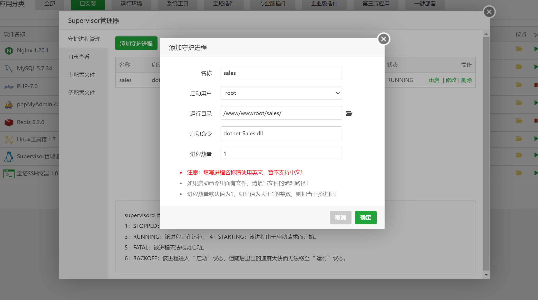Click the 启动命令 input field
This screenshot has height=300, width=538.
click(x=281, y=133)
